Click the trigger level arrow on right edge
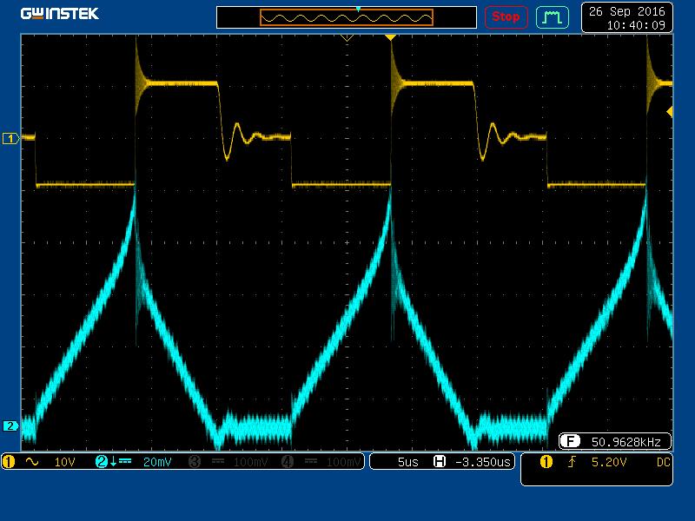 669,112
